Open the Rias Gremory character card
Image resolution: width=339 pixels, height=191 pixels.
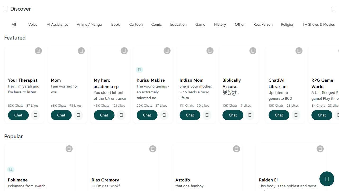pos(105,180)
